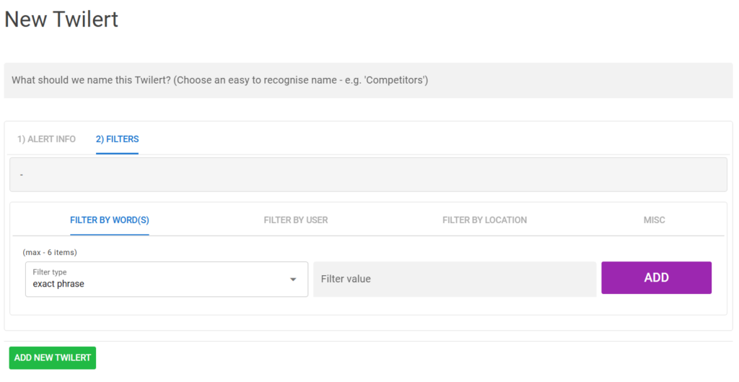
Task: Click the green ADD NEW TWILERT button
Action: coord(53,358)
